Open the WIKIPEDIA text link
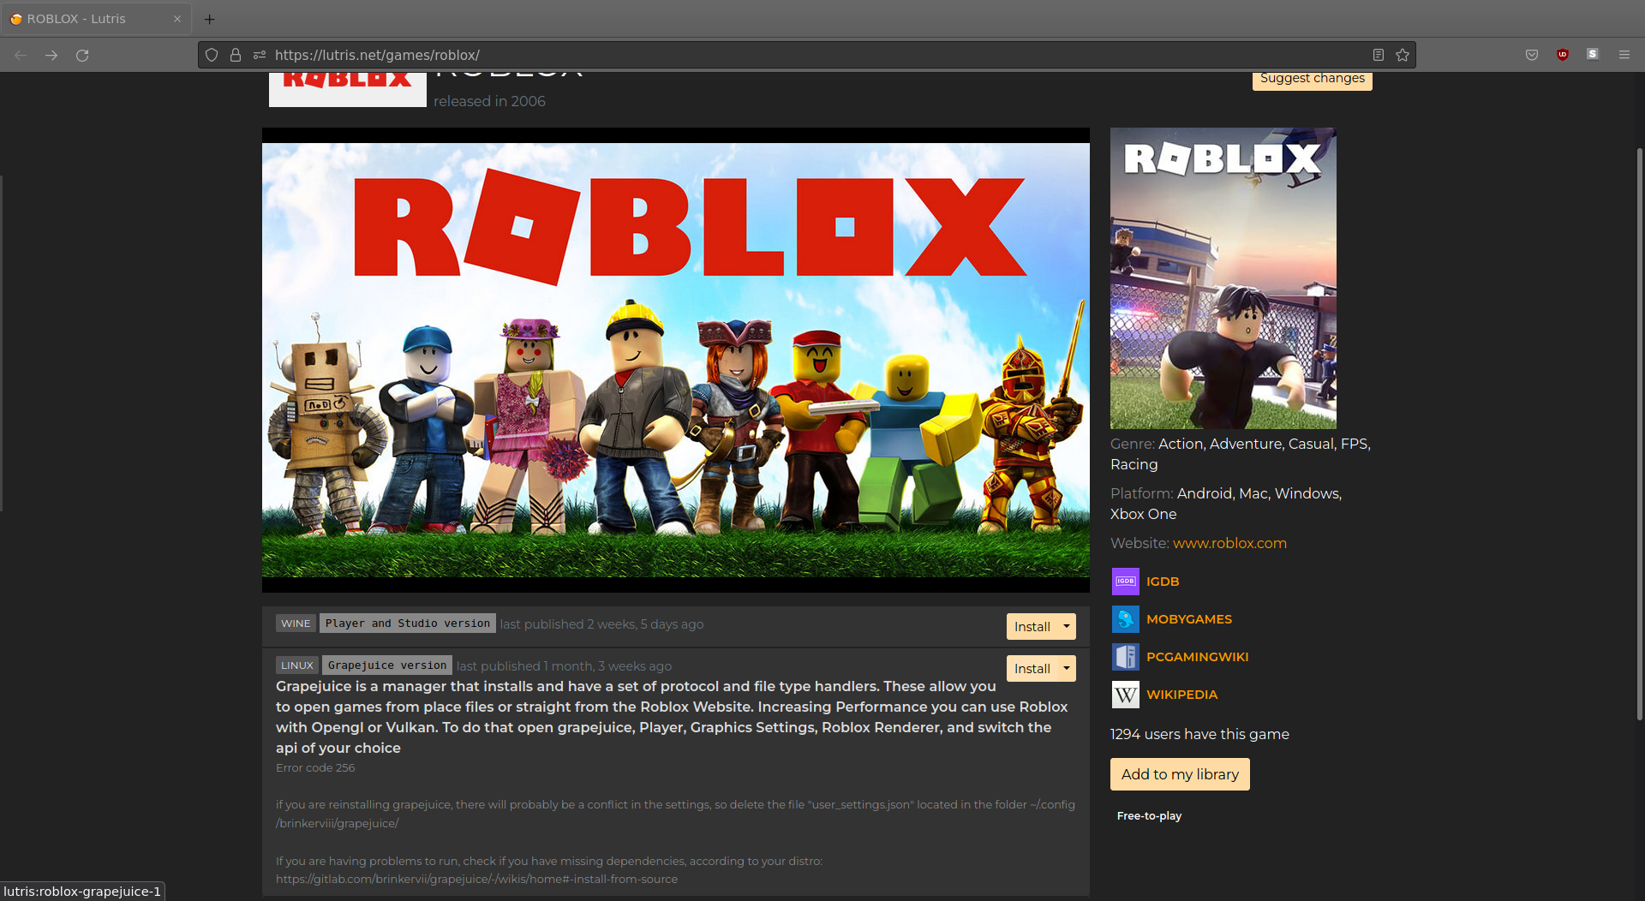Viewport: 1645px width, 901px height. click(1181, 695)
